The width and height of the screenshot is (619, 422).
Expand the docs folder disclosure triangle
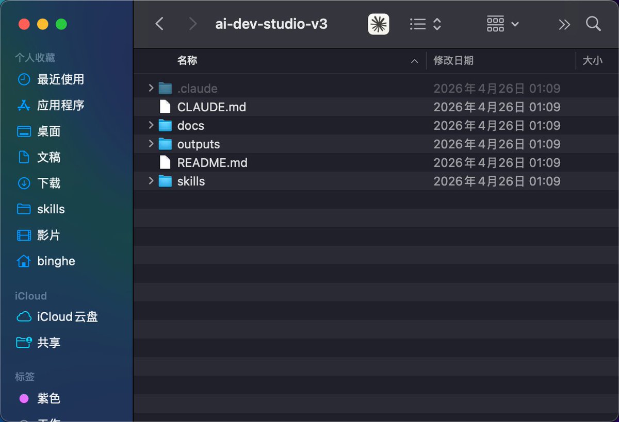(151, 125)
